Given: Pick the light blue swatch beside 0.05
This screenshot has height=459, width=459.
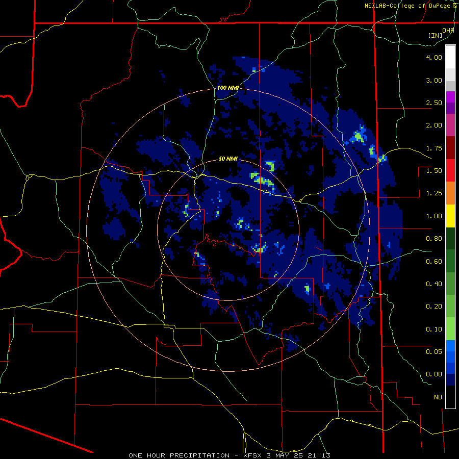Looking at the screenshot, I should tap(450, 346).
